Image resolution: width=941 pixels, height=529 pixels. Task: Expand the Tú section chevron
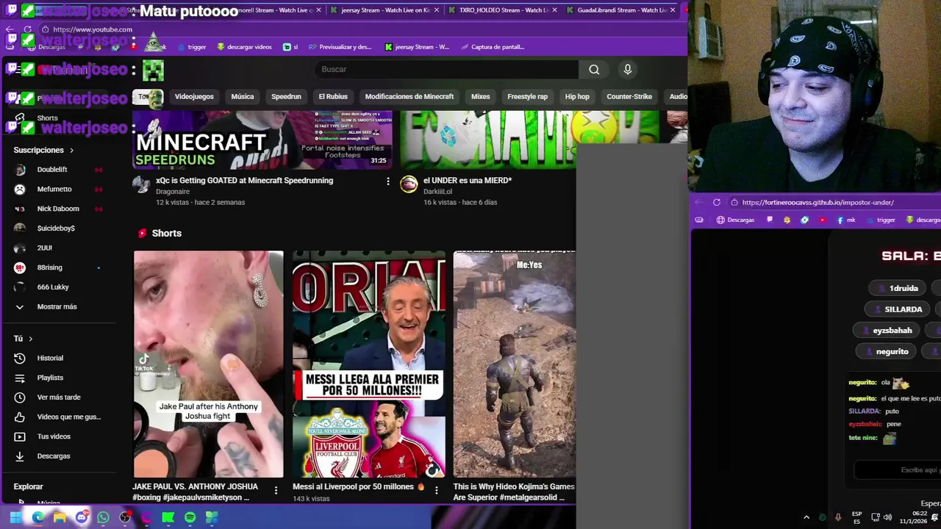(x=30, y=339)
